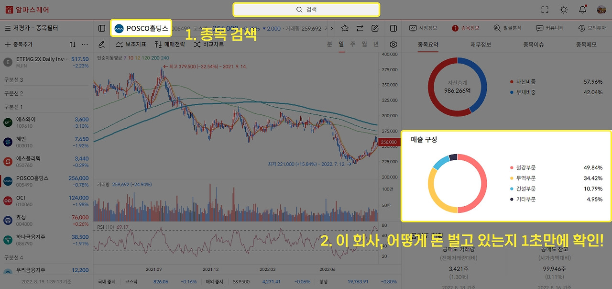The height and width of the screenshot is (289, 612).
Task: Select 혜인 in the watchlist
Action: tap(46, 142)
